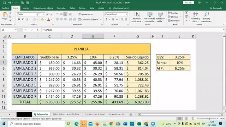Decrease decimal places
The image size is (226, 127).
coord(126,19)
